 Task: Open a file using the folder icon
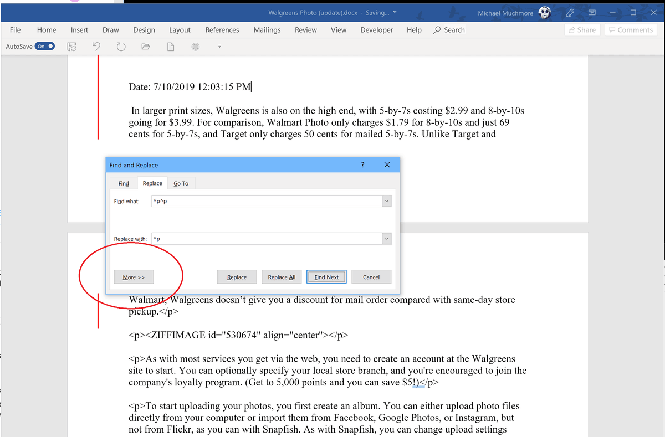145,47
